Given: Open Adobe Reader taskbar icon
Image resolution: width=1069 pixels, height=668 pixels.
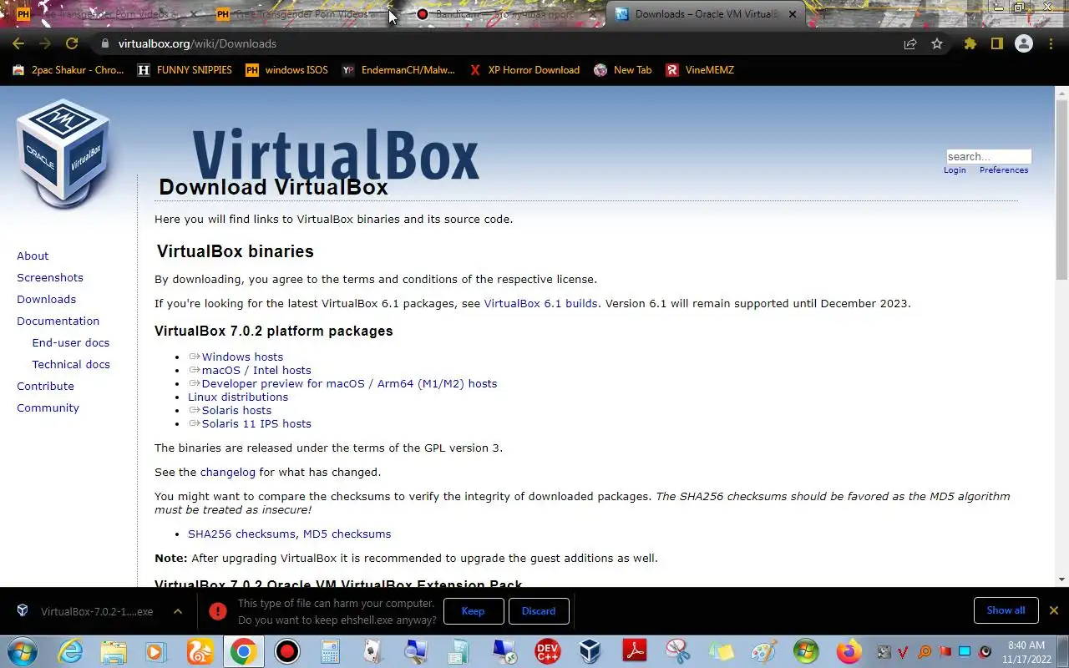Looking at the screenshot, I should [x=635, y=651].
